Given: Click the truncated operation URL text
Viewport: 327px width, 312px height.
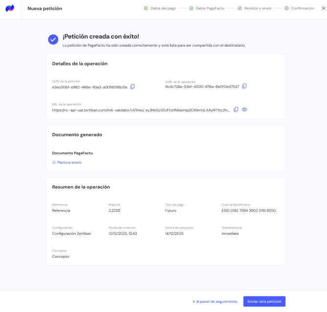Looking at the screenshot, I should click(141, 110).
